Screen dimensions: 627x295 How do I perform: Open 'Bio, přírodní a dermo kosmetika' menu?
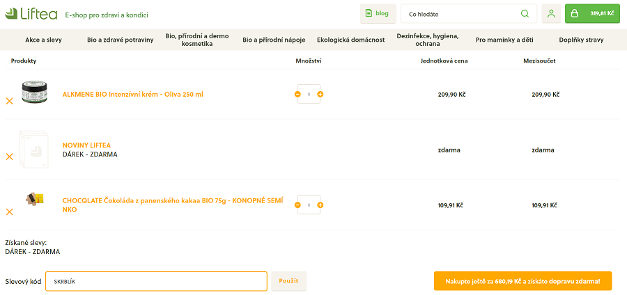point(197,40)
